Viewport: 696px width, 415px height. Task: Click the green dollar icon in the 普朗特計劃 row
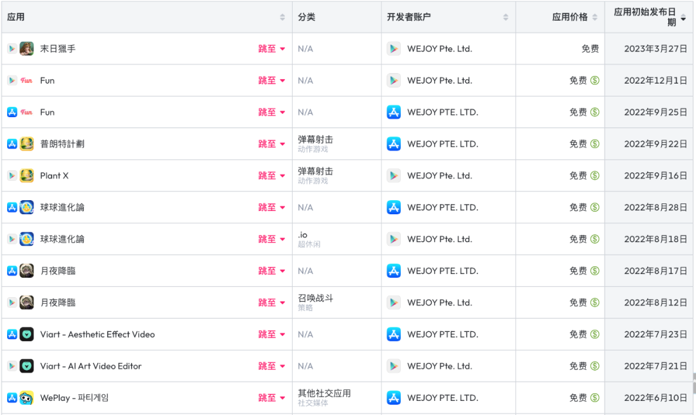coord(595,144)
